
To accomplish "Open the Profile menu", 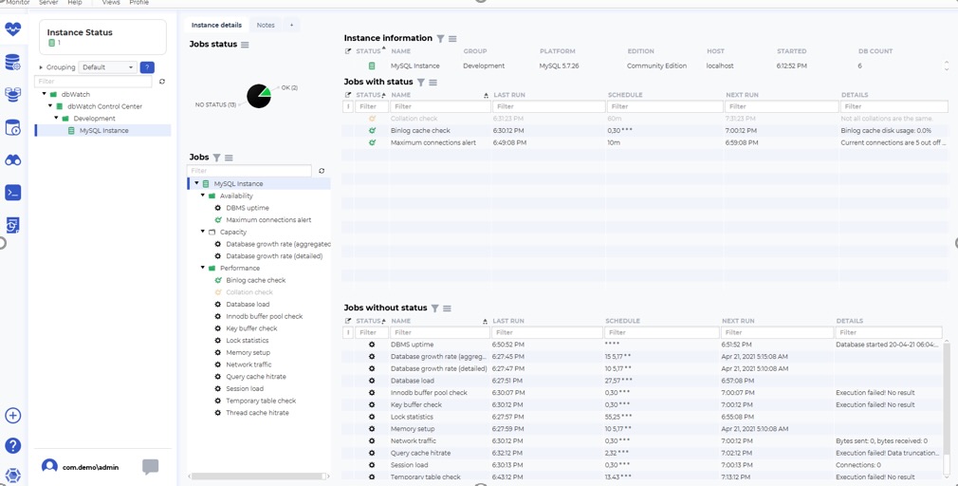I will [138, 3].
